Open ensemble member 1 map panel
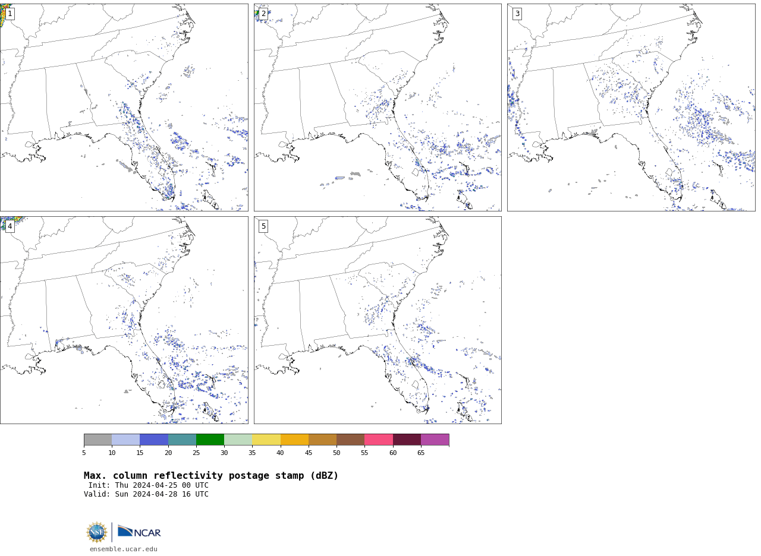Viewport: 761px width, 556px height. coord(124,108)
